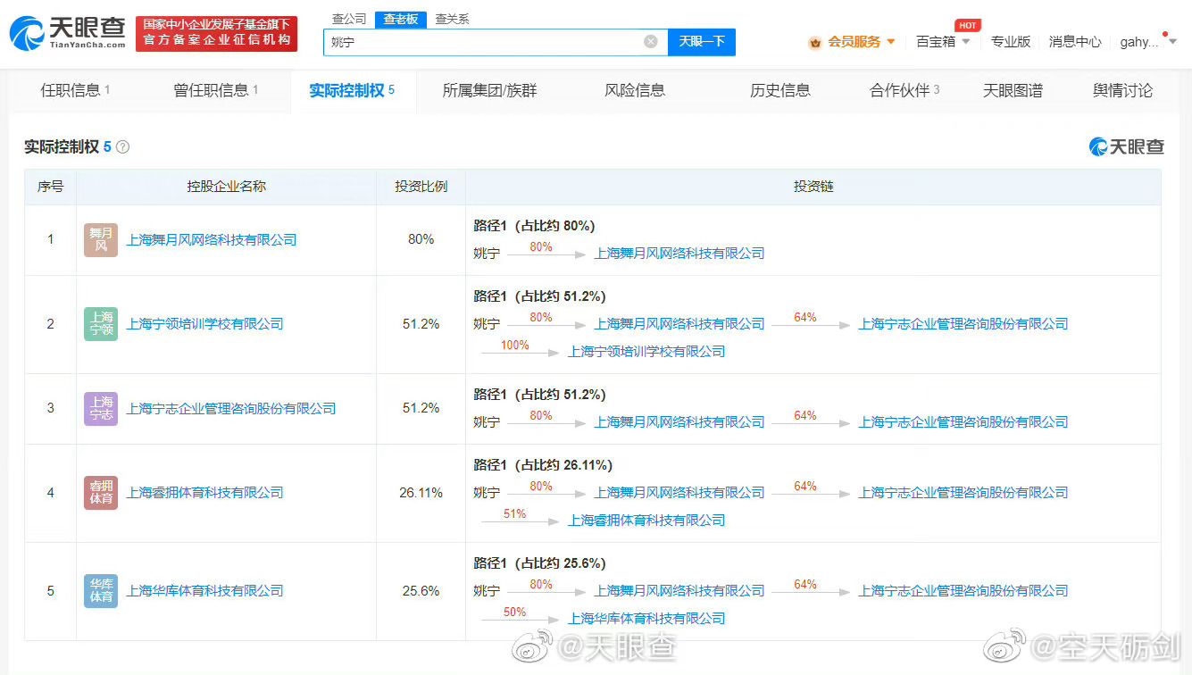Viewport: 1192px width, 675px height.
Task: Switch to 查公司 search mode
Action: (x=349, y=19)
